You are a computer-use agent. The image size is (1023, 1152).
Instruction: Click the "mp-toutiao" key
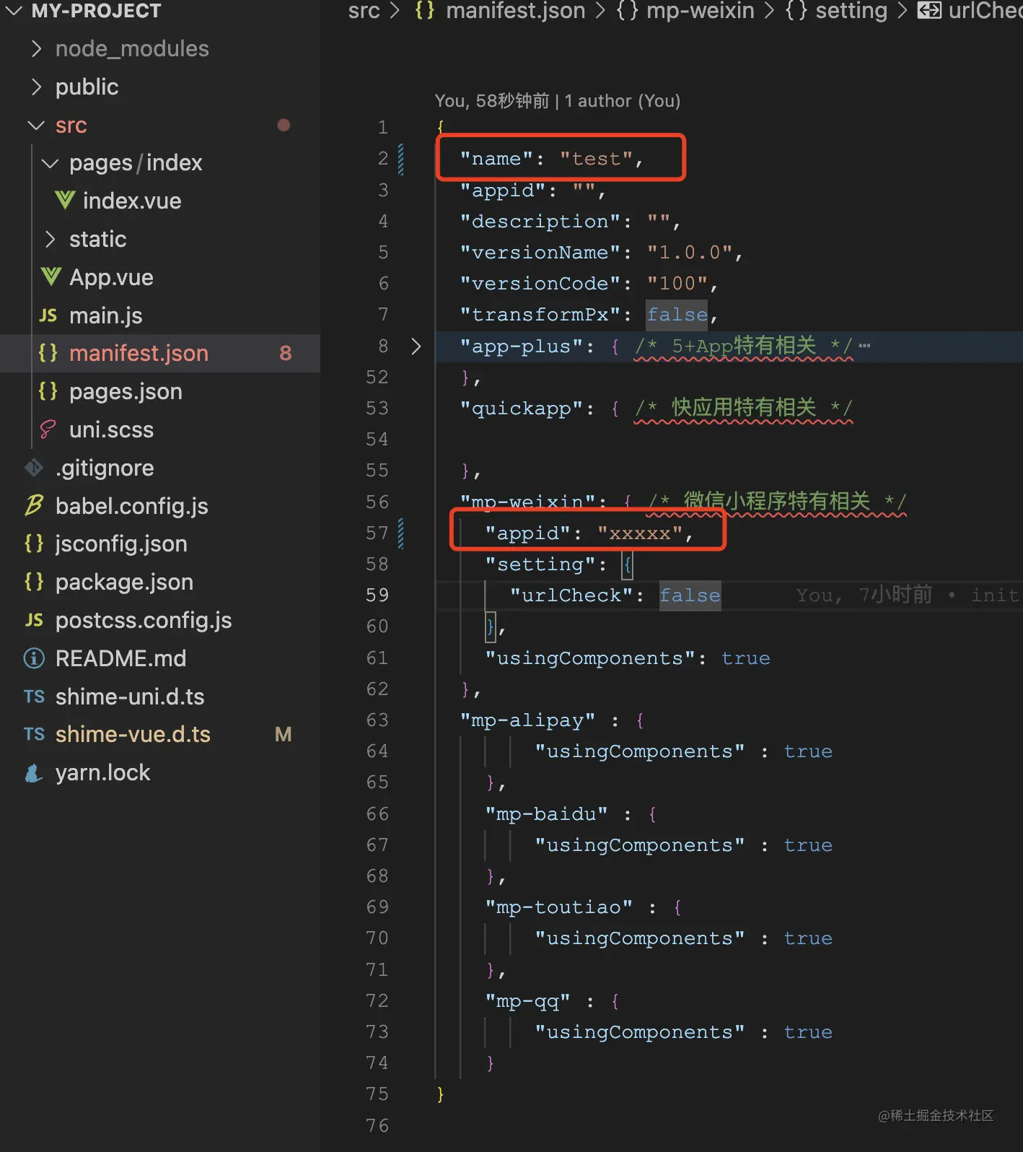click(x=559, y=907)
